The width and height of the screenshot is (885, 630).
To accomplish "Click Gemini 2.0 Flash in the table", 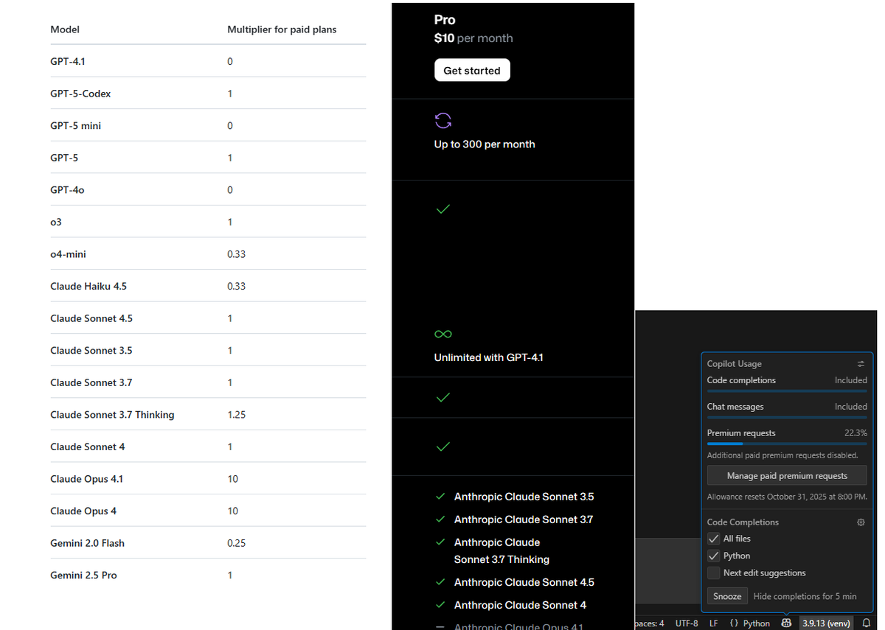I will (87, 543).
